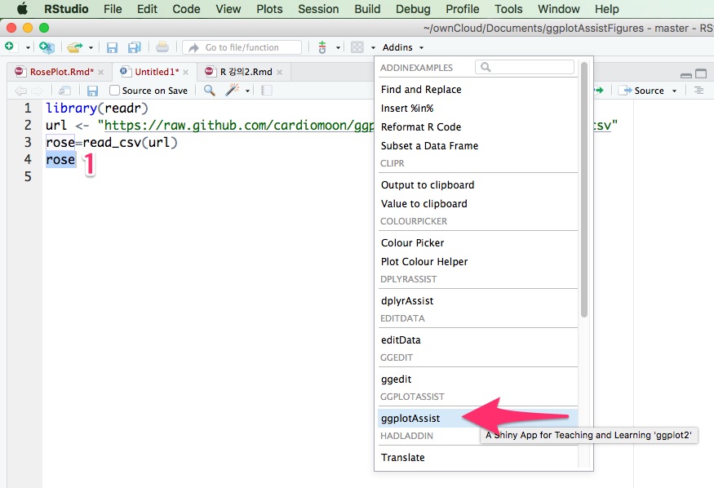Expand the version control dropdown arrow

pos(338,47)
